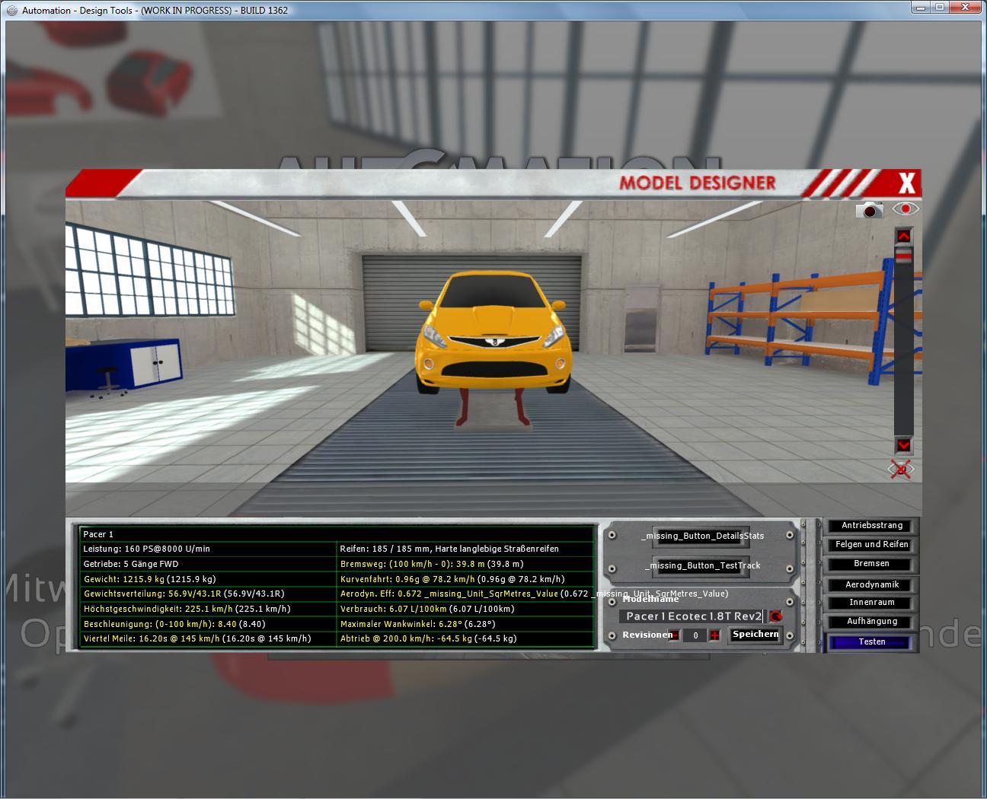Click the camera screenshot icon
The height and width of the screenshot is (799, 987).
(x=869, y=209)
